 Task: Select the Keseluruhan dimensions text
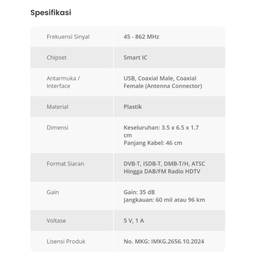pyautogui.click(x=161, y=128)
